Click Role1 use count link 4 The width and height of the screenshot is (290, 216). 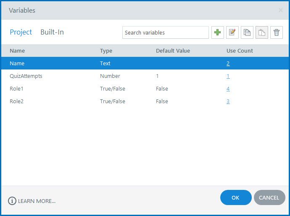(x=228, y=89)
